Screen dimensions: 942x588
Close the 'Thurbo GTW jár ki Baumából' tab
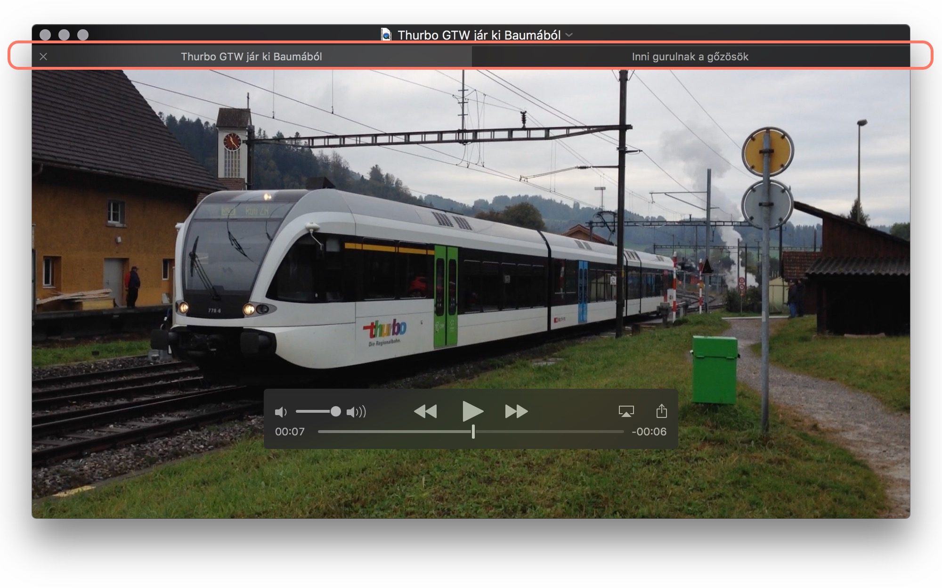pos(43,57)
